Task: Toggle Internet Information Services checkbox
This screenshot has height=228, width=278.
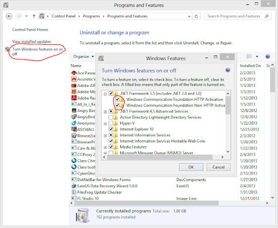Action: click(111, 135)
